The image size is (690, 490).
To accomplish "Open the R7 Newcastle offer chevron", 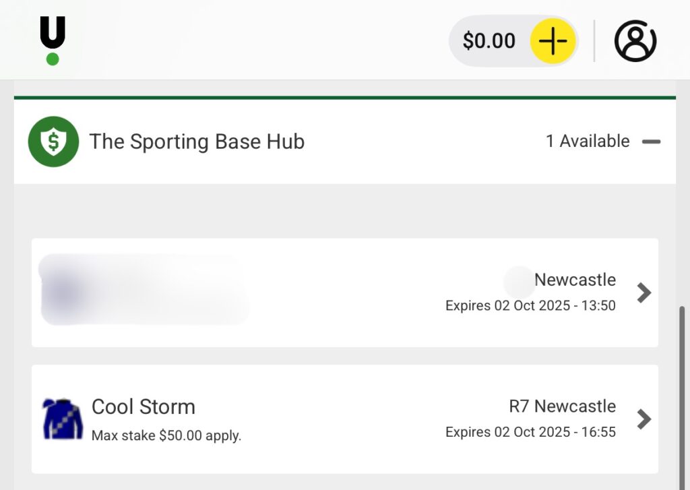I will click(644, 419).
